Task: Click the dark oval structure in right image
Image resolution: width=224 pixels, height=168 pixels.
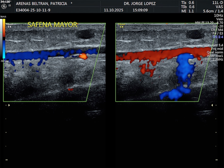Action: 195,34
